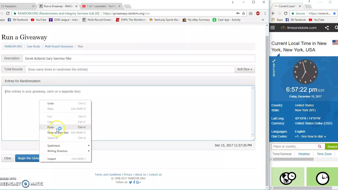The width and height of the screenshot is (338, 190).
Task: Follow random.org on Twitter
Action: point(130,182)
